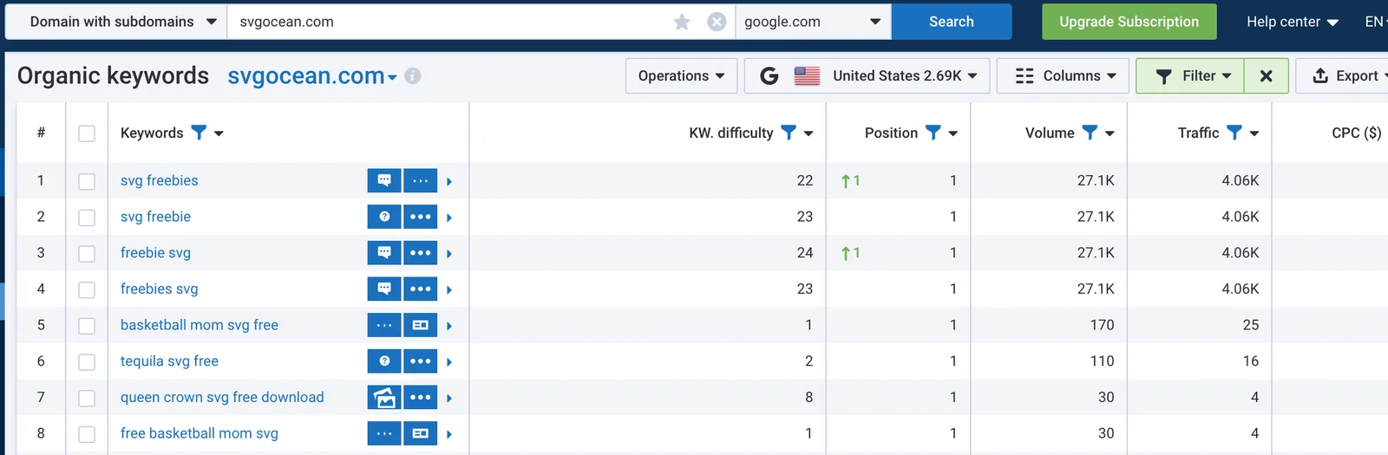The image size is (1388, 455).
Task: Open more options for freebies svg
Action: point(421,289)
